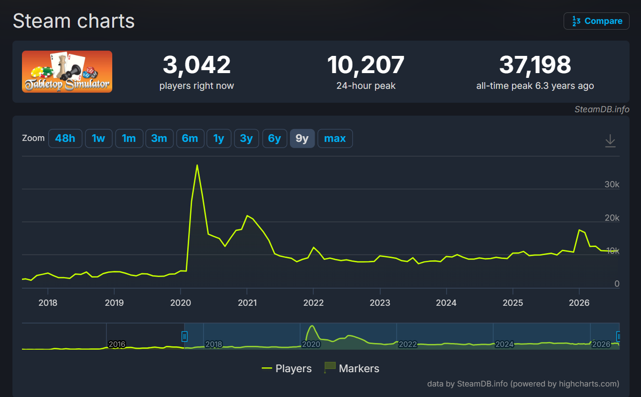
Task: Click the early 2026 spike on the chart
Action: tap(579, 230)
